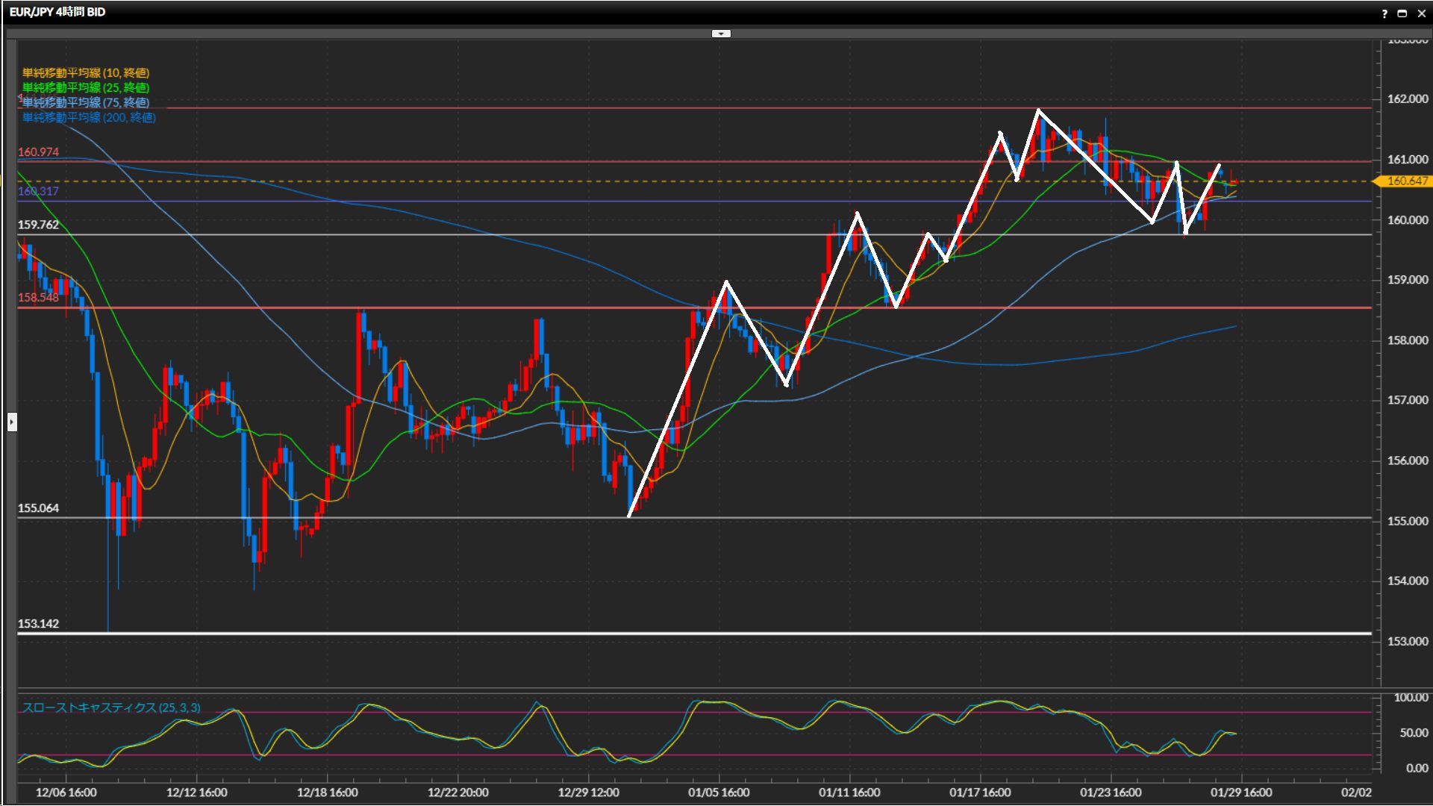Click the 75-period moving average label
The width and height of the screenshot is (1433, 806).
(86, 102)
